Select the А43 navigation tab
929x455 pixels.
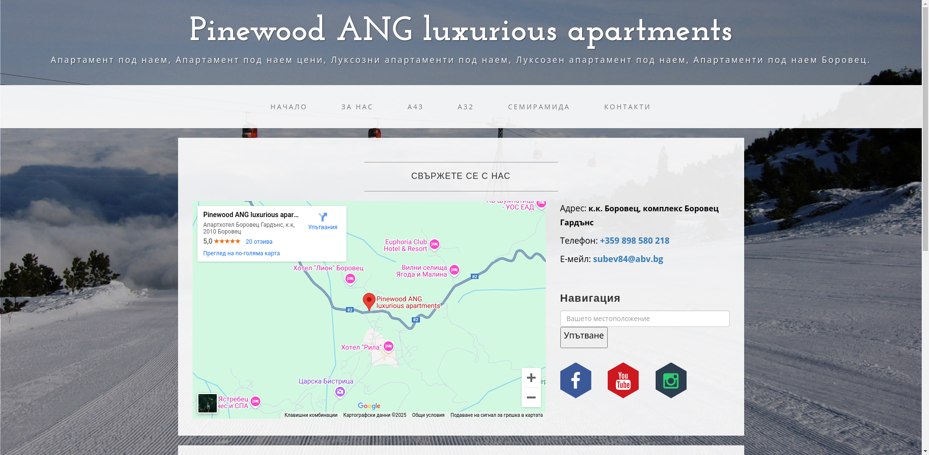[x=415, y=107]
